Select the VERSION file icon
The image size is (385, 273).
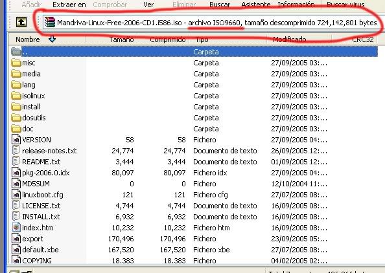[x=16, y=140]
